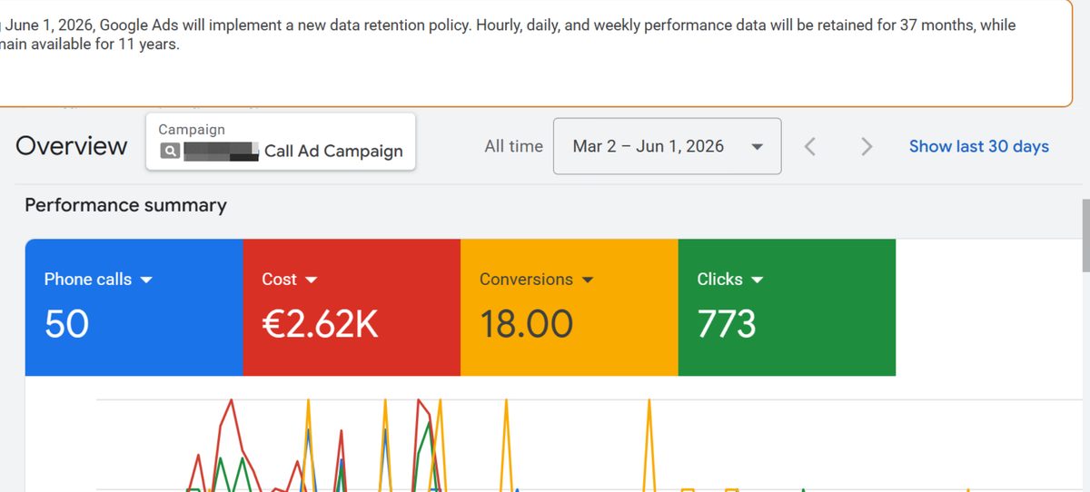Click the All time label

pyautogui.click(x=513, y=146)
